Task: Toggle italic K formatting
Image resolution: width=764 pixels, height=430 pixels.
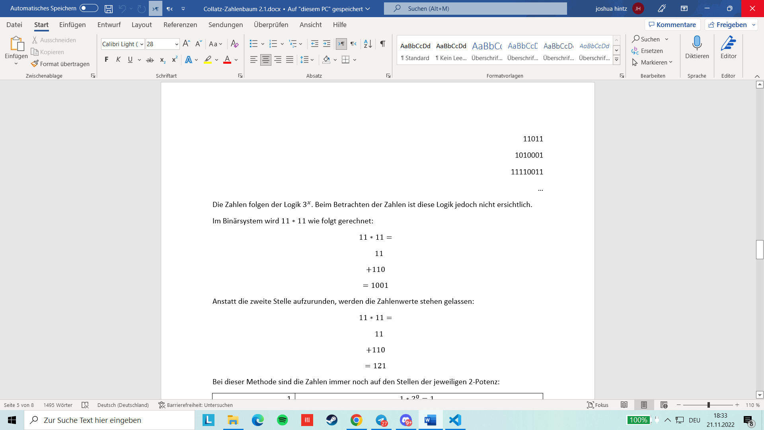Action: tap(118, 60)
